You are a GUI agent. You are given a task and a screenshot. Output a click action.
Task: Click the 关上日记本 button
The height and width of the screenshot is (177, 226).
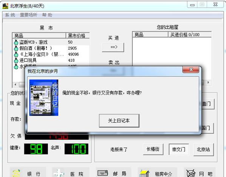coord(119,121)
